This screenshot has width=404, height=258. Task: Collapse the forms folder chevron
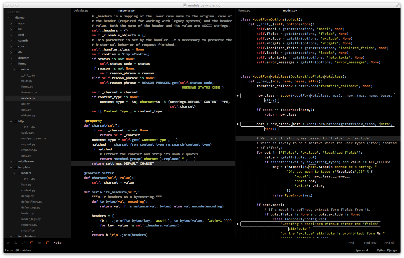[x=11, y=64]
